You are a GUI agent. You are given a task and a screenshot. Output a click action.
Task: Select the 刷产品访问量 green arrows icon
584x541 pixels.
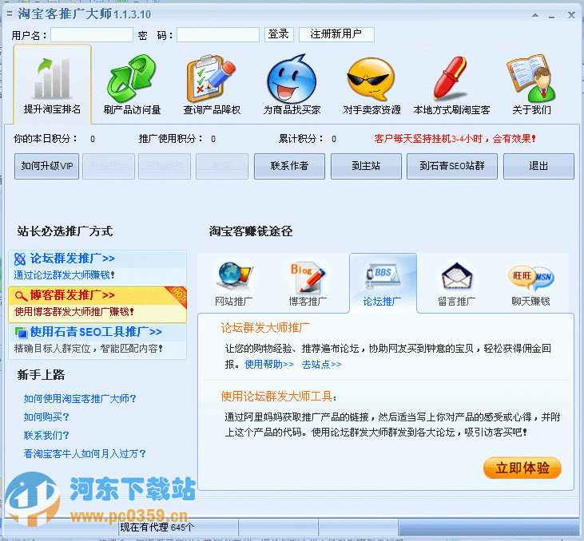132,78
